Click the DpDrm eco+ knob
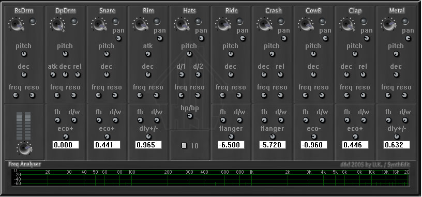This screenshot has width=422, height=197. tap(65, 137)
